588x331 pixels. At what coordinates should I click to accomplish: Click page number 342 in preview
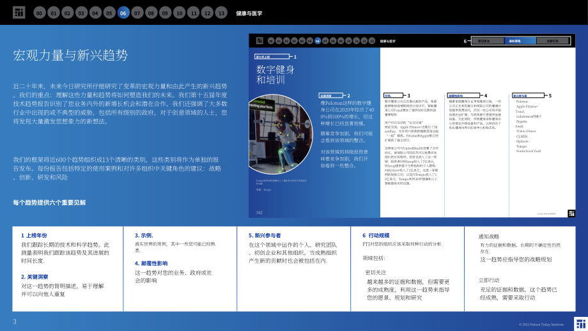coord(259,213)
